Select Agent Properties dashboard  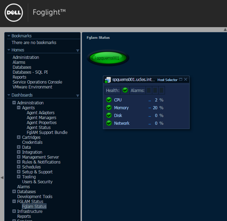pos(42,122)
